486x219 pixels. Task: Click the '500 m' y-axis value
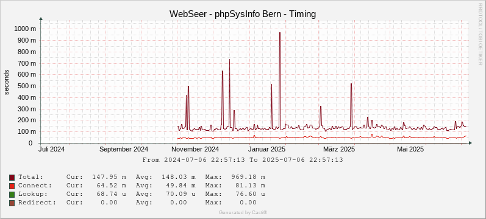(x=27, y=86)
